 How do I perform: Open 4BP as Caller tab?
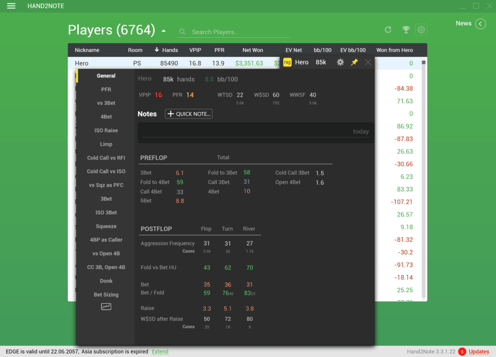click(x=106, y=240)
